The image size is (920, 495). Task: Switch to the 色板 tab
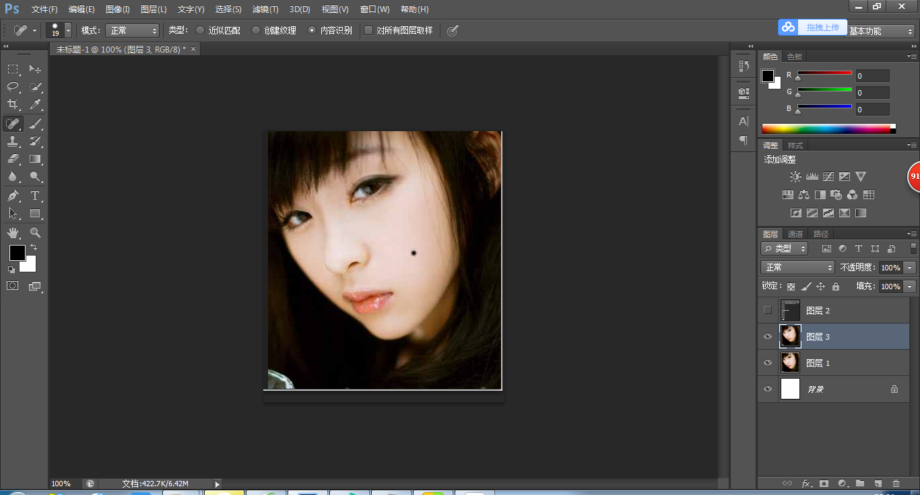[x=795, y=56]
